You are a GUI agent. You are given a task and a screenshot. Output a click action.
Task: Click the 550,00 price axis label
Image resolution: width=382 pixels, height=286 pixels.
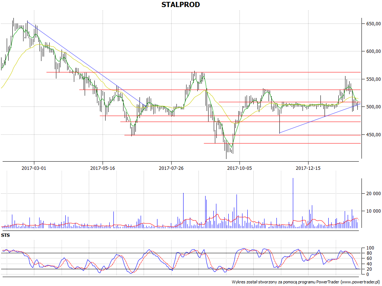[373, 79]
